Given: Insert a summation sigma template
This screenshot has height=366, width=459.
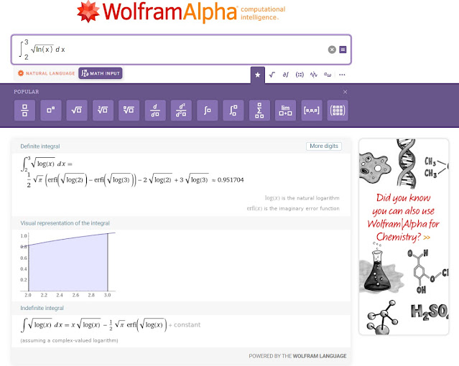Looking at the screenshot, I should click(x=259, y=111).
